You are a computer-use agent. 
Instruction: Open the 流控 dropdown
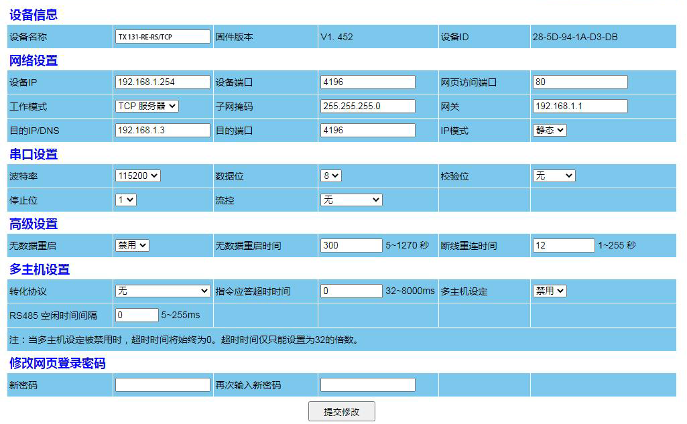(351, 200)
